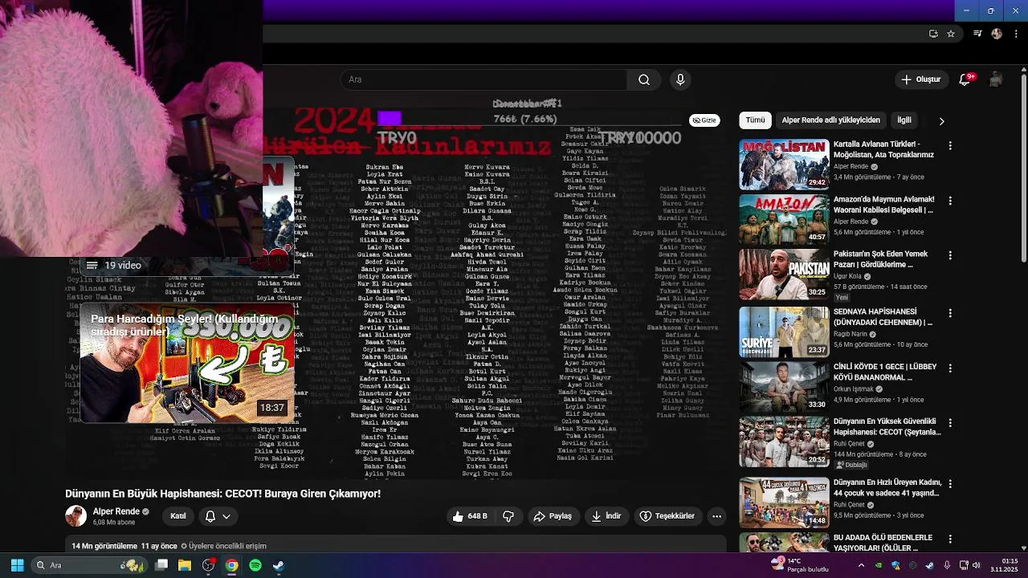Viewport: 1028px width, 578px height.
Task: Open the browser media control icon
Action: tap(977, 34)
